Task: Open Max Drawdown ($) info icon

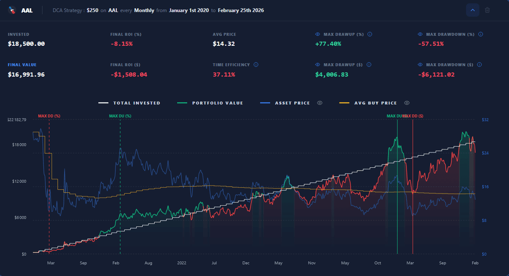Action: pyautogui.click(x=479, y=65)
